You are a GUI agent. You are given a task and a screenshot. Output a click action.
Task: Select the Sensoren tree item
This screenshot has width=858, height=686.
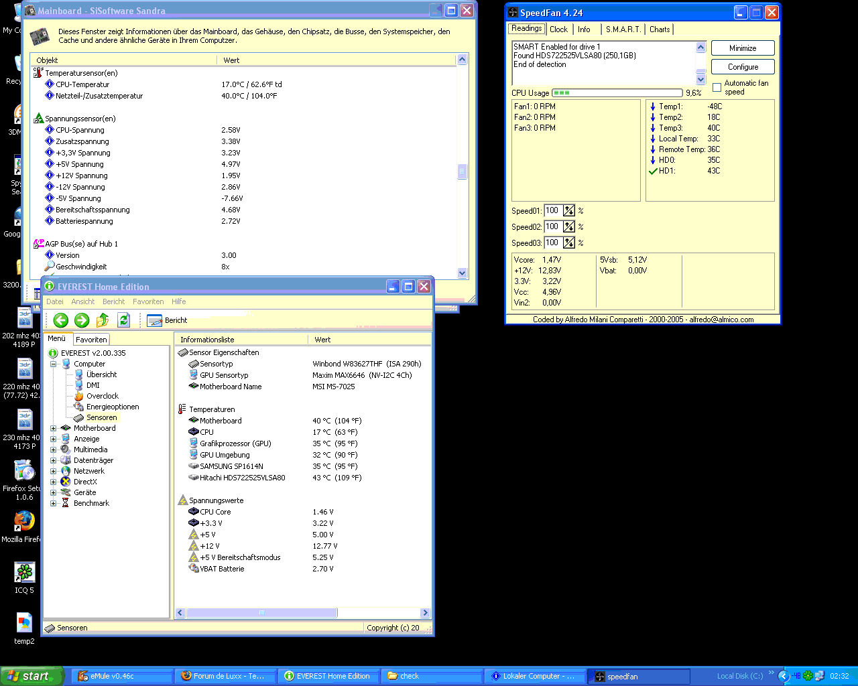coord(101,417)
